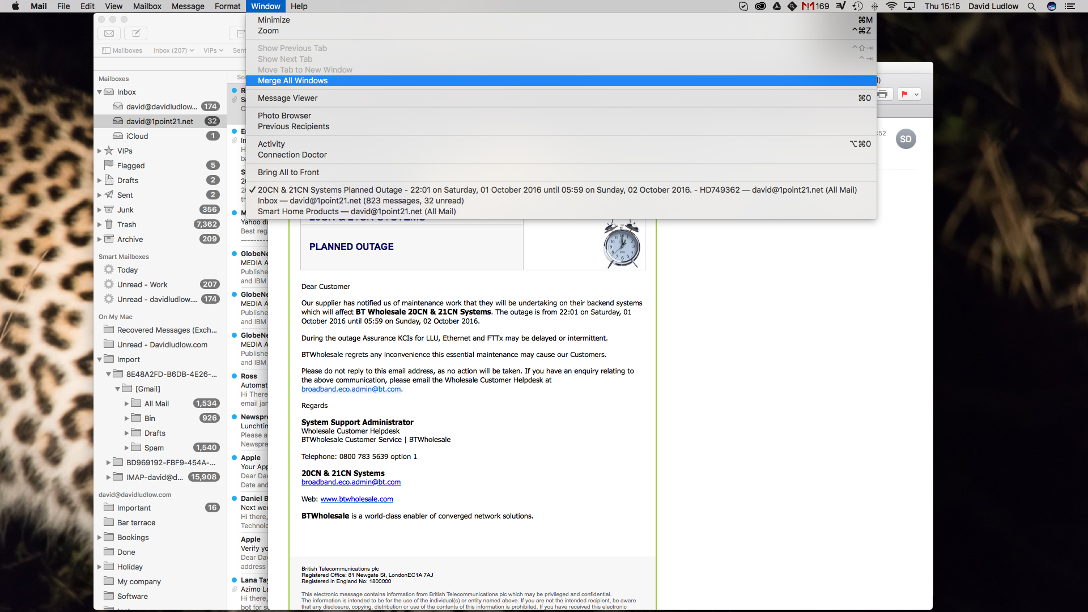Click the Get Mail envelope toolbar icon

coord(109,33)
